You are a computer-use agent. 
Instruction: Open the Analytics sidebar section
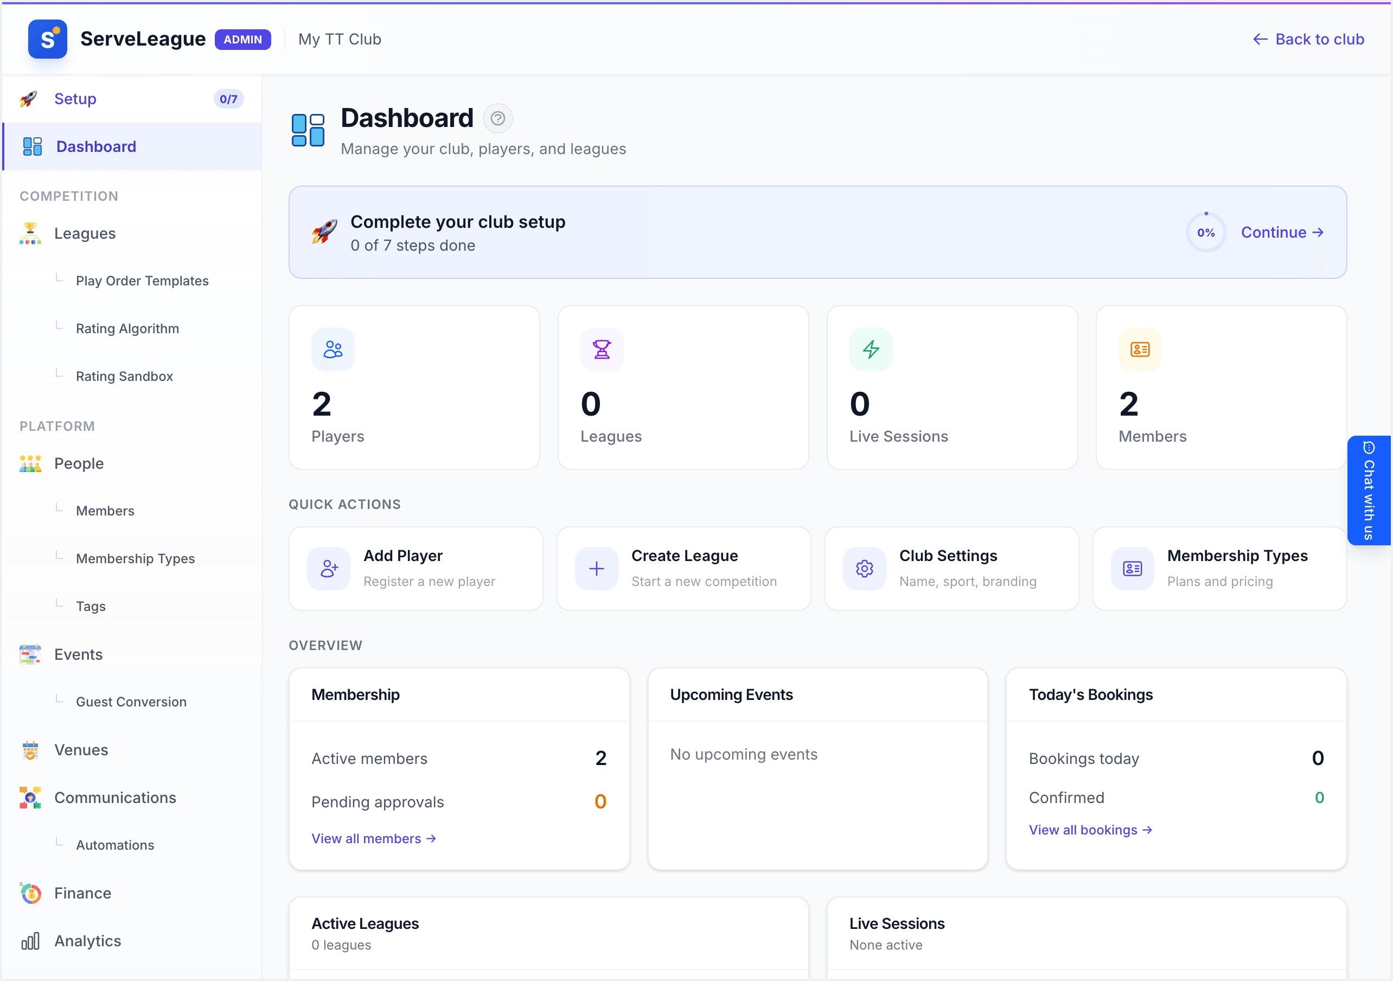(x=132, y=941)
